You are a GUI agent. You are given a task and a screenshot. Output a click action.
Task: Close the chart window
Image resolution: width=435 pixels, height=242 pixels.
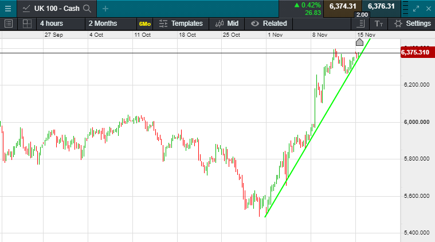[x=429, y=9]
